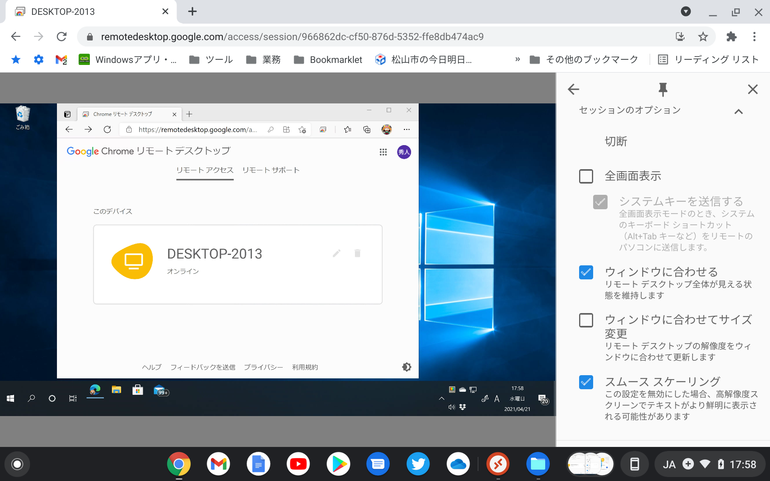Viewport: 770px width, 481px height.
Task: Pin the session options panel
Action: tap(662, 89)
